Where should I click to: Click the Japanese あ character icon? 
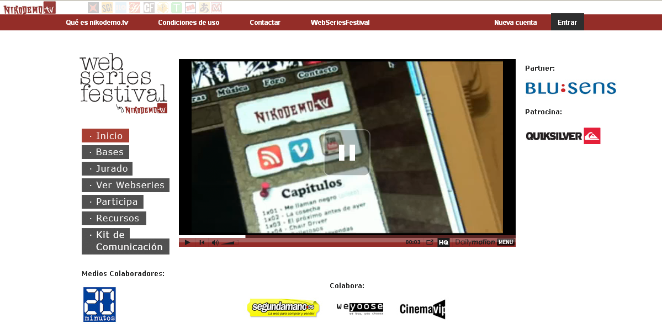coord(204,8)
